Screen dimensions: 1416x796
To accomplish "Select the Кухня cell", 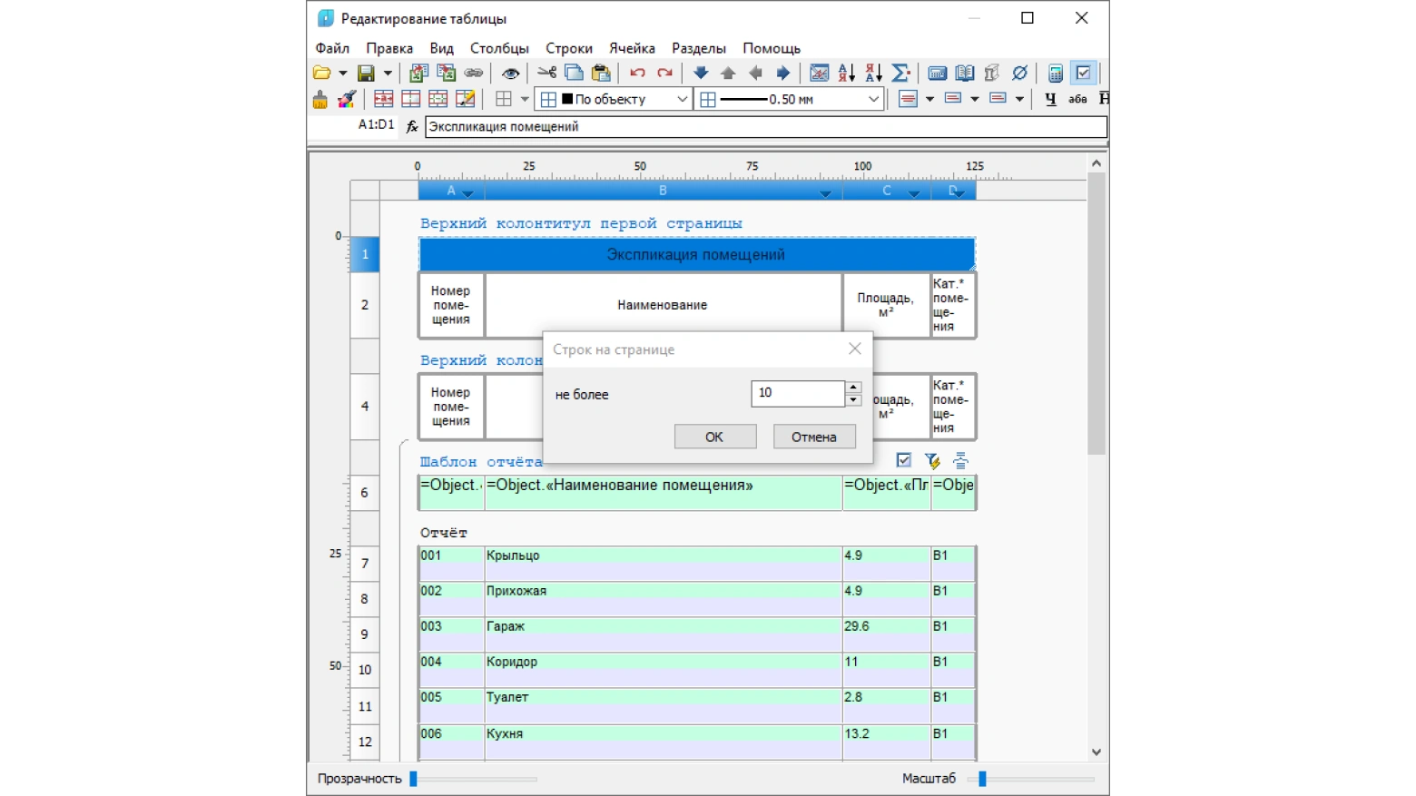I will point(663,742).
